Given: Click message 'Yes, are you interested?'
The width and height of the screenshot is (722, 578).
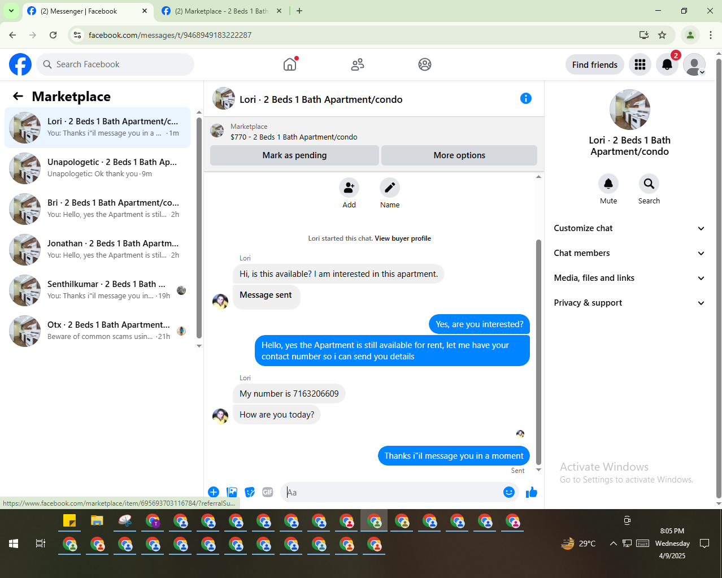Looking at the screenshot, I should pyautogui.click(x=480, y=324).
